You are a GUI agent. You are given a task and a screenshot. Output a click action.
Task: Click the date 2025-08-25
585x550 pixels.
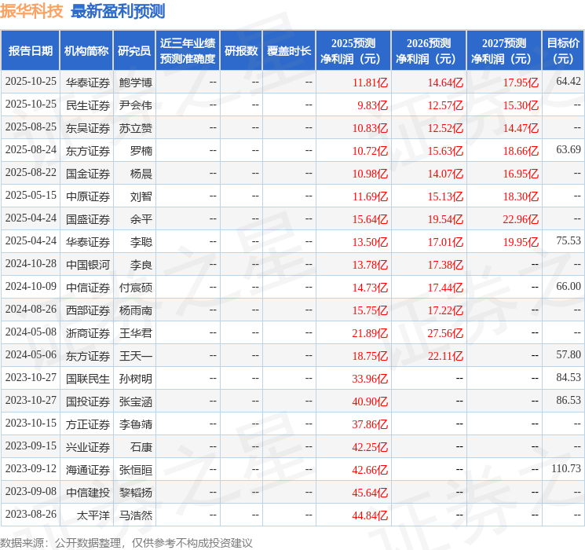point(31,127)
